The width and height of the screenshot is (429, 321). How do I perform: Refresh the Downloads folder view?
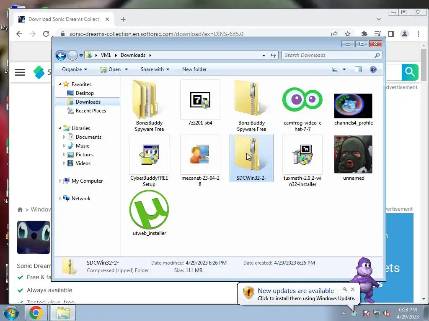tap(273, 56)
